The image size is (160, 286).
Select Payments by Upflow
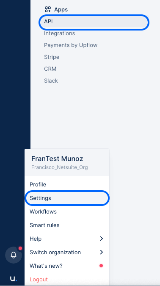point(71,45)
